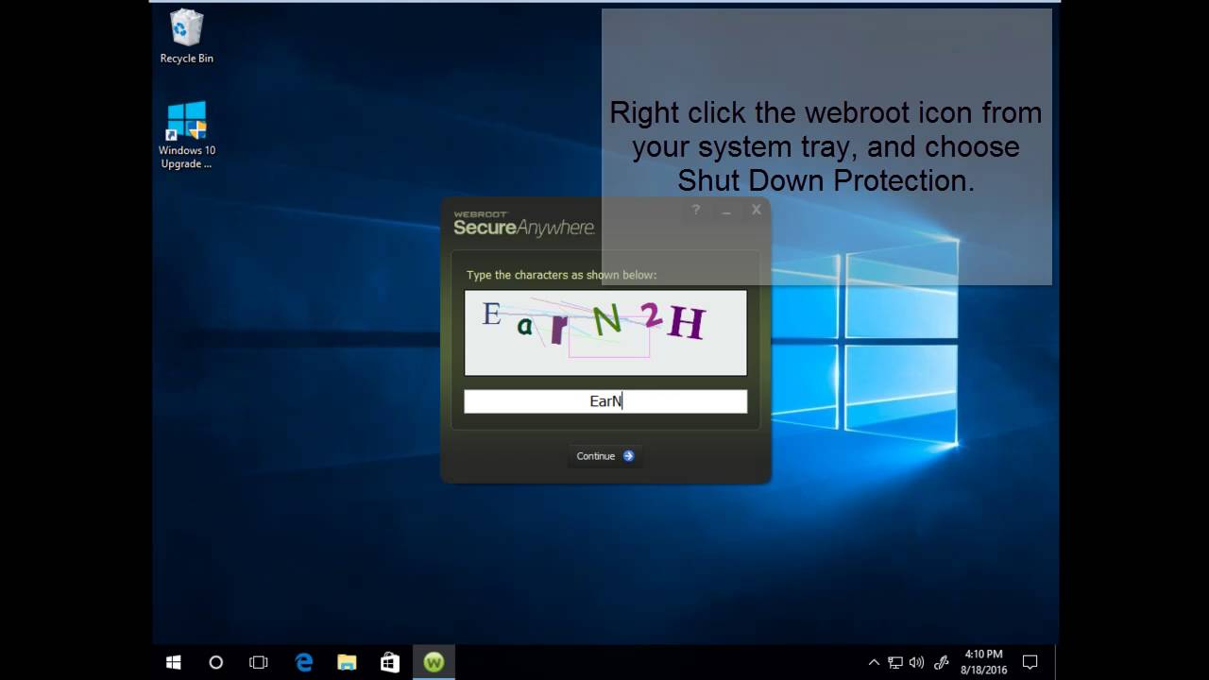
Task: Open Cortana search circle on taskbar
Action: (x=215, y=663)
